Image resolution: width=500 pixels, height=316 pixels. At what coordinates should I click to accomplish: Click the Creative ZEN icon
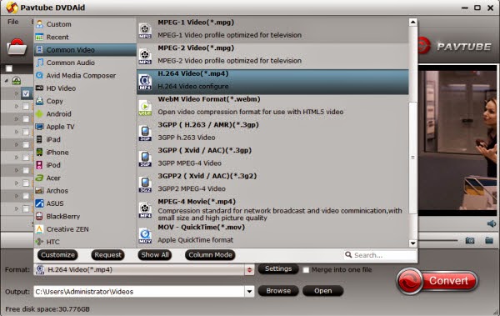click(x=39, y=229)
